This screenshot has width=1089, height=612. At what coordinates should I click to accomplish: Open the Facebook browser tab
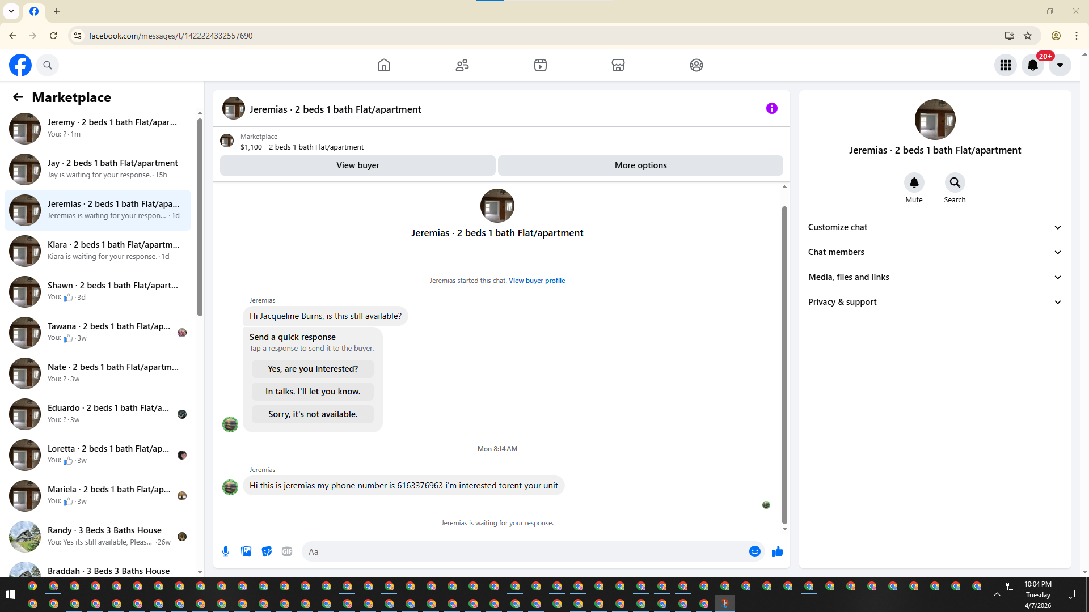tap(34, 11)
